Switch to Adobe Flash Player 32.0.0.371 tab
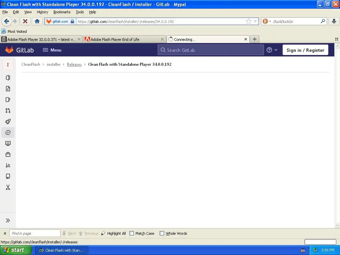This screenshot has height=255, width=340. click(x=41, y=39)
